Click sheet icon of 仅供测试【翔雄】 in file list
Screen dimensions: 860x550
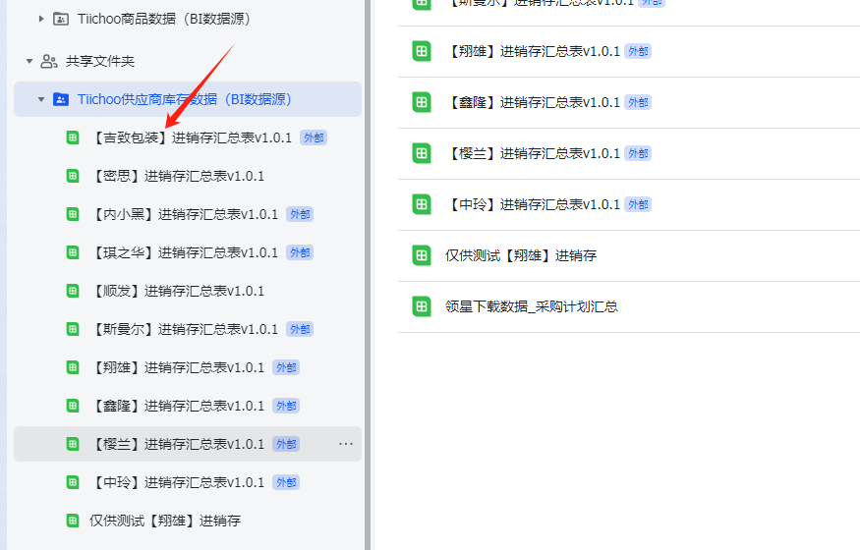(422, 255)
